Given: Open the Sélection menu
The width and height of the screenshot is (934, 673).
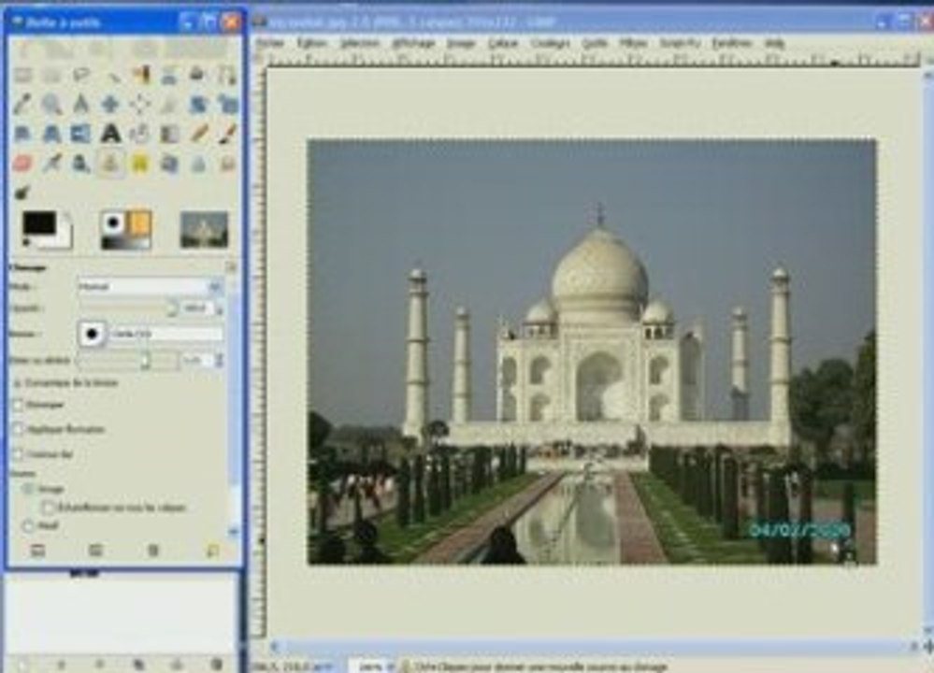Looking at the screenshot, I should (x=359, y=43).
